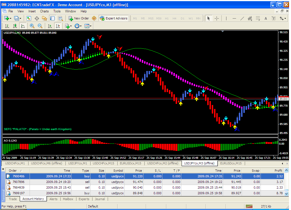This screenshot has width=291, height=210.
Task: Open the New Chart tool
Action: coord(6,18)
